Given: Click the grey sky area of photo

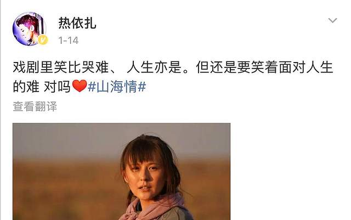Looking at the screenshot, I should [67, 139].
